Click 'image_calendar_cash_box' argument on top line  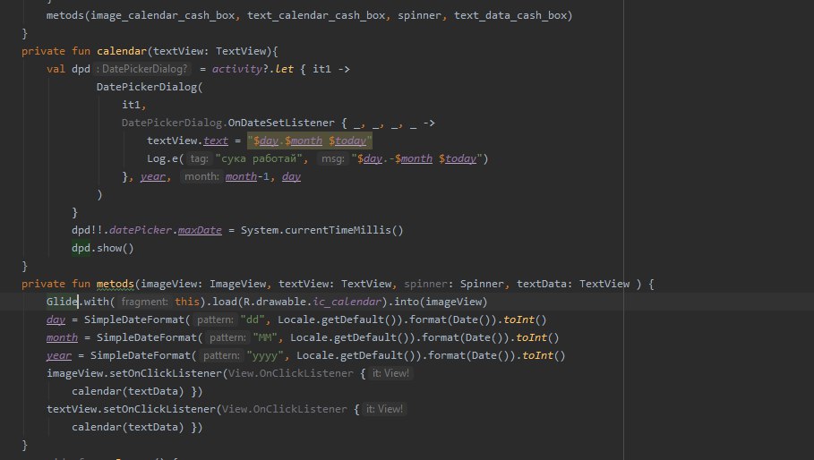point(162,15)
